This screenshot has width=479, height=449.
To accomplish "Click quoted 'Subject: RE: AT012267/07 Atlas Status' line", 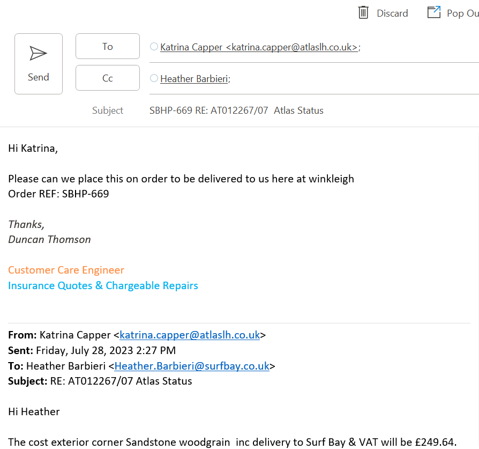I will tap(100, 381).
